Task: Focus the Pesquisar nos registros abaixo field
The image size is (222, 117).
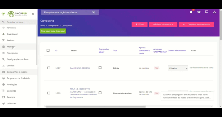Action: click(x=67, y=12)
